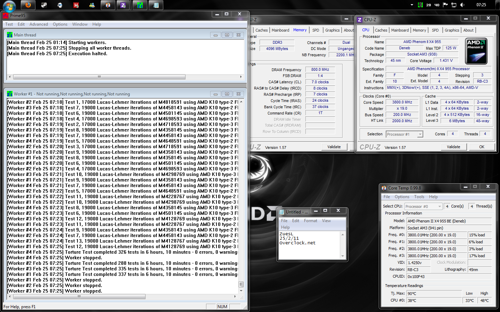Viewport: 500px width, 312px height.
Task: Open the red H icon on the taskbar
Action: pyautogui.click(x=76, y=5)
